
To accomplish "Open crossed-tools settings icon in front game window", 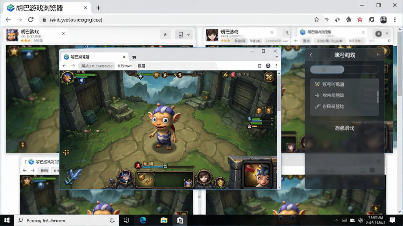I will pos(269,77).
